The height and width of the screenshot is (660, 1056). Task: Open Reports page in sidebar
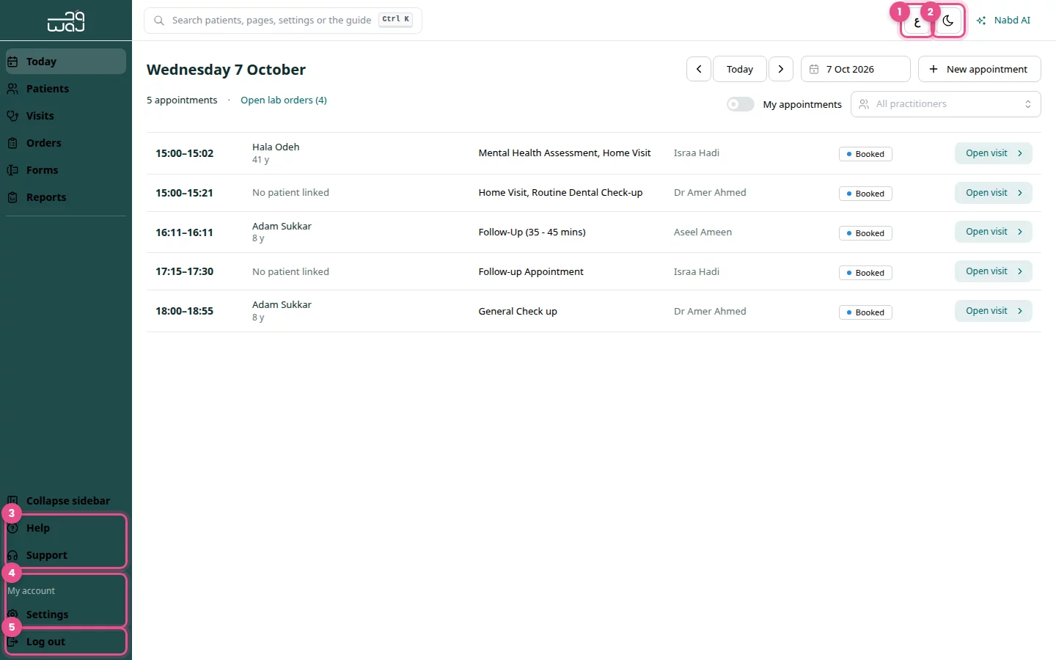click(66, 197)
